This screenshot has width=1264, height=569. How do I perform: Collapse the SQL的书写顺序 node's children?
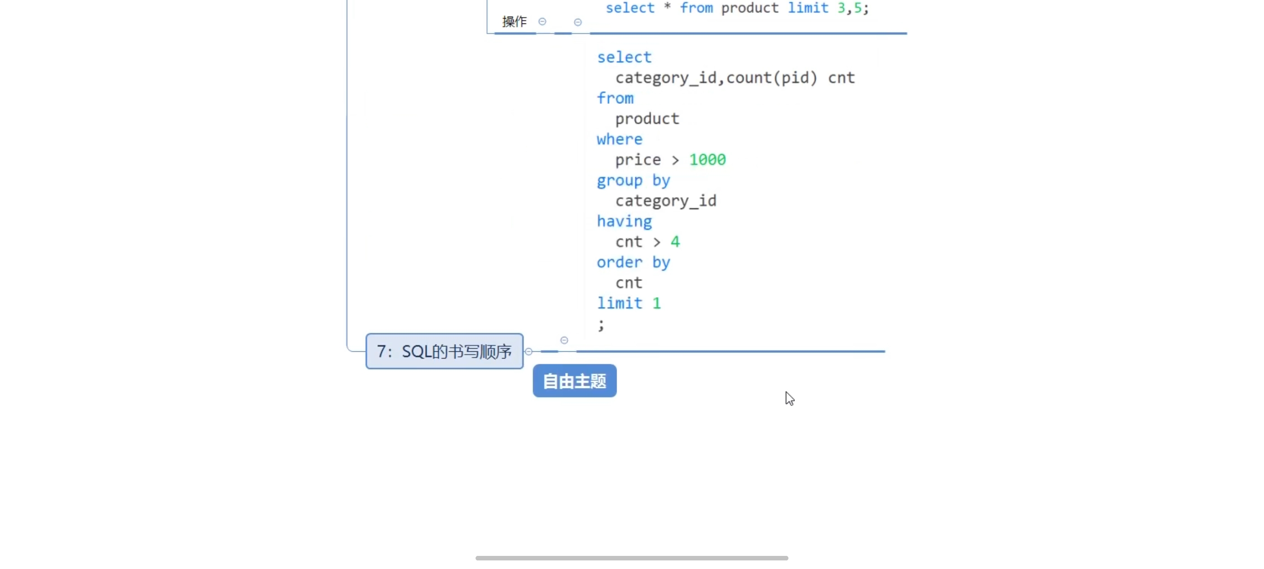coord(529,351)
